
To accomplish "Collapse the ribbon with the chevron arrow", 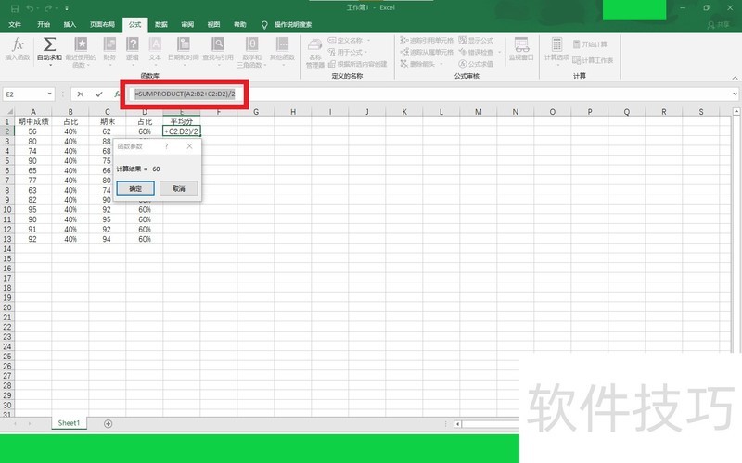I will [x=735, y=77].
